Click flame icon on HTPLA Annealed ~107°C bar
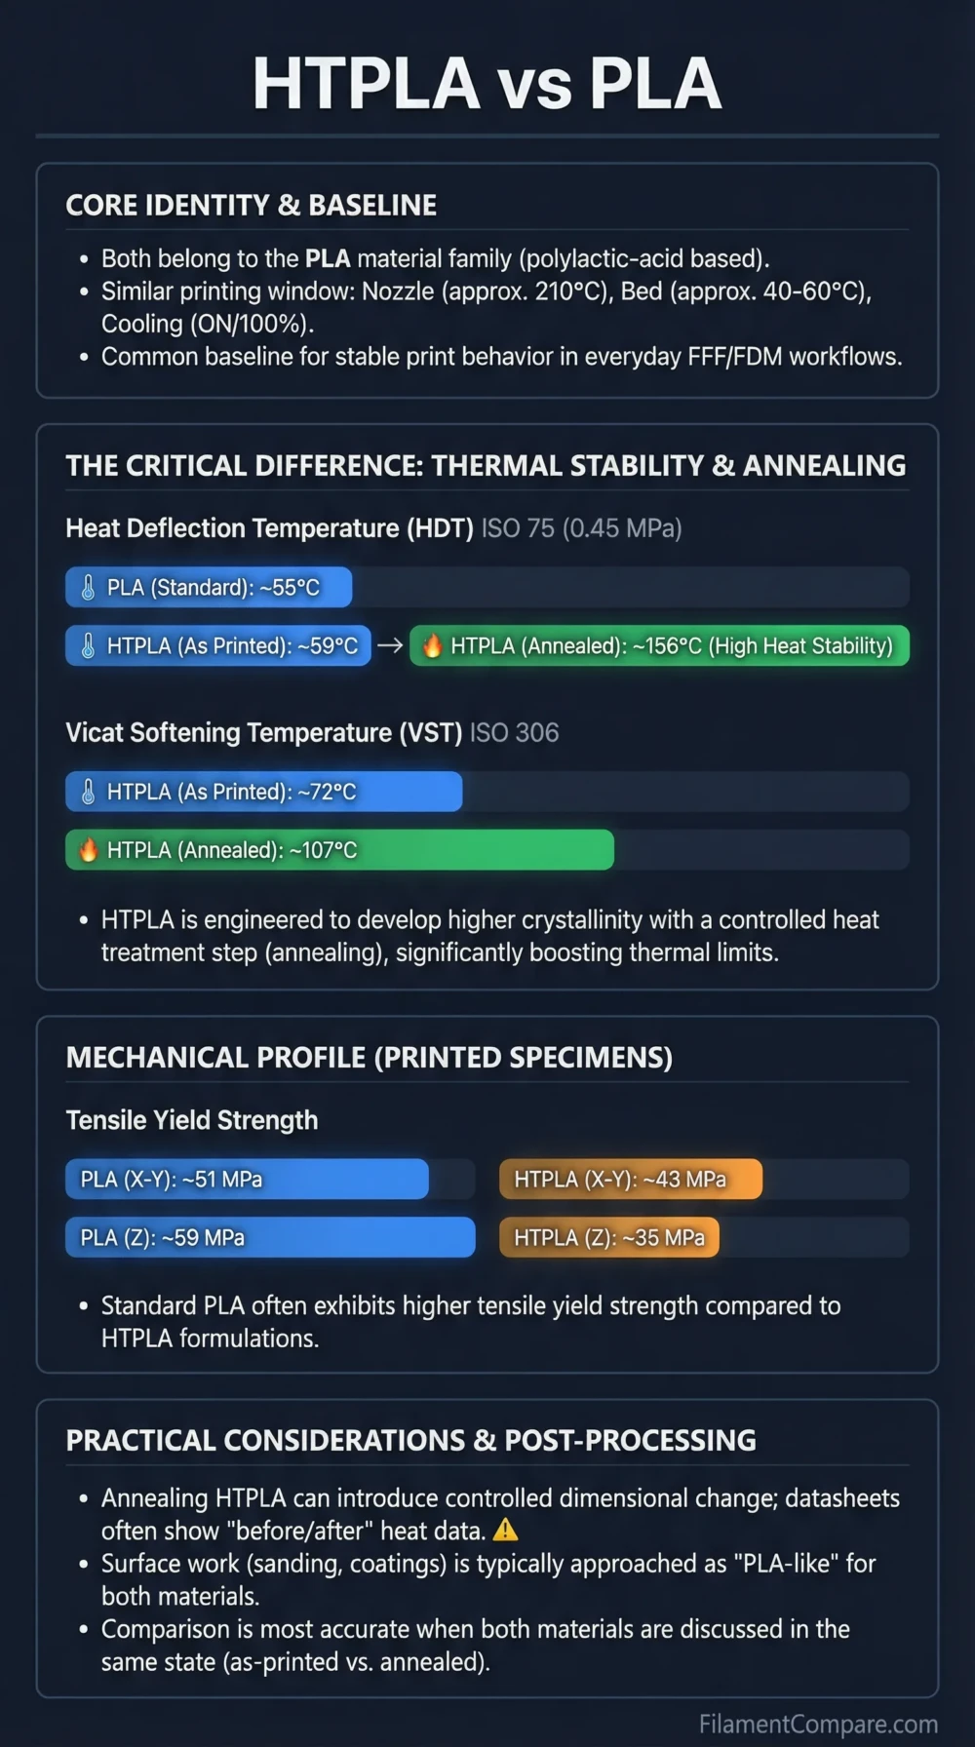Screen dimensions: 975x1747 88,850
